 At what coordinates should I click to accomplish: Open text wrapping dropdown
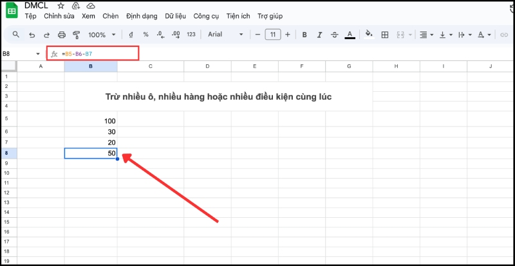(x=465, y=35)
